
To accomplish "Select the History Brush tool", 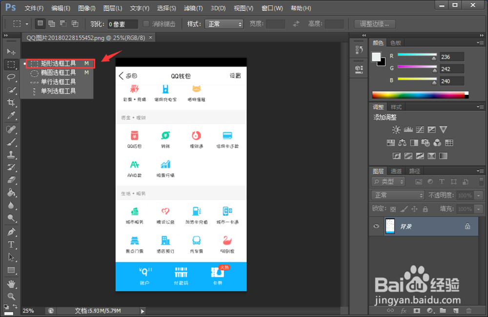I will [x=11, y=167].
